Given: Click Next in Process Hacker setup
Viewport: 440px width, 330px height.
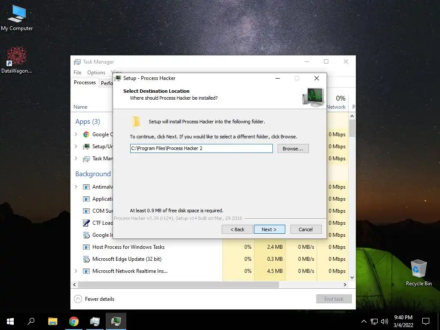Looking at the screenshot, I should [269, 229].
